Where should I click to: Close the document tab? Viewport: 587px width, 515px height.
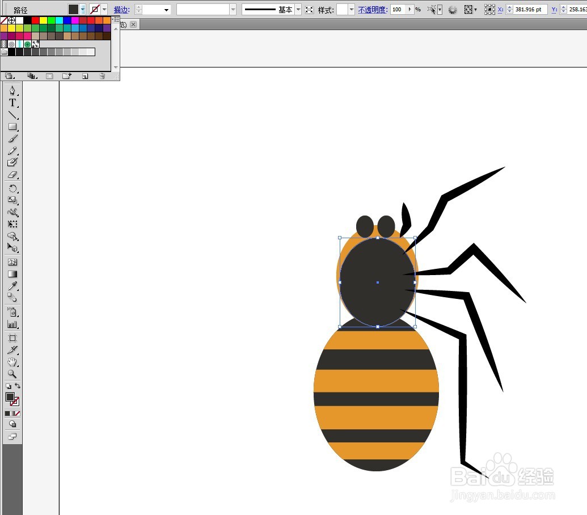tap(133, 24)
